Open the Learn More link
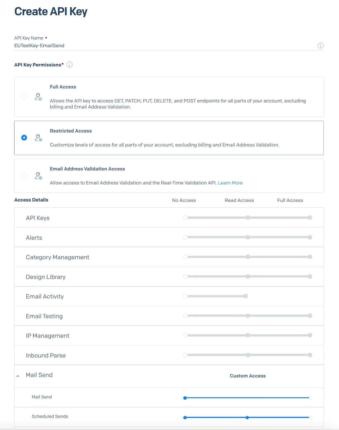The image size is (339, 430). click(230, 183)
